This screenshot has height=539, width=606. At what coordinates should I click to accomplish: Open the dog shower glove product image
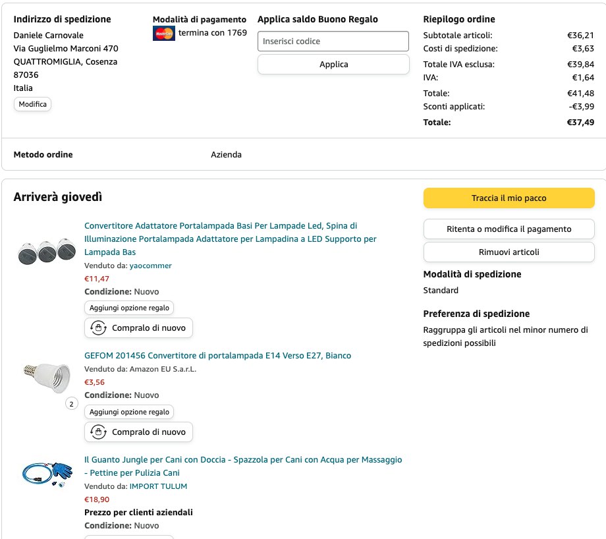point(47,474)
